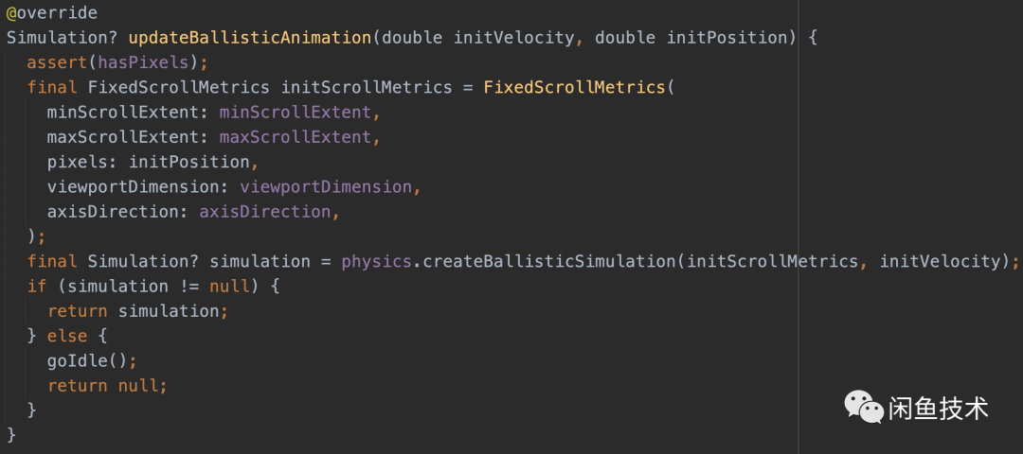Viewport: 1023px width, 454px height.
Task: Click the purple minScrollExtent value
Action: (295, 113)
